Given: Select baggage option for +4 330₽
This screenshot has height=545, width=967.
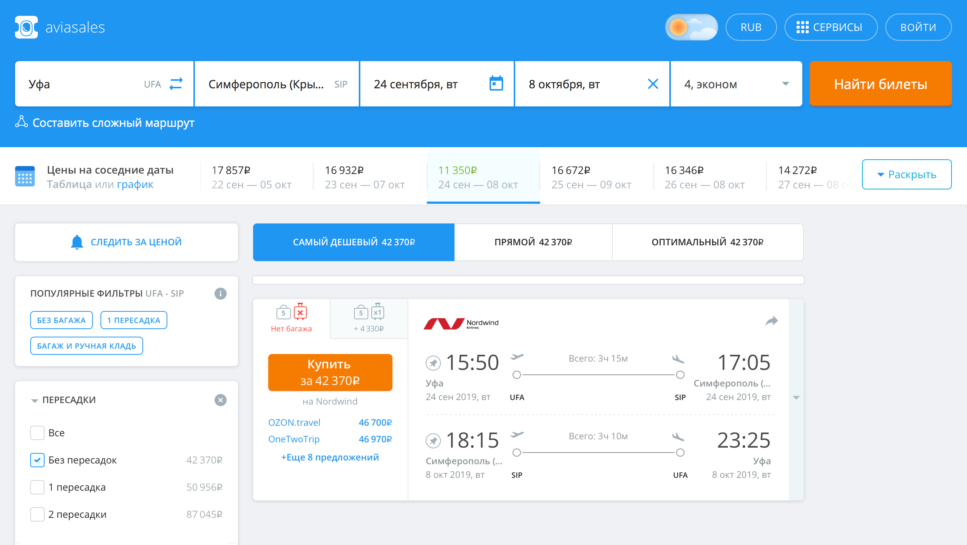Looking at the screenshot, I should (369, 318).
